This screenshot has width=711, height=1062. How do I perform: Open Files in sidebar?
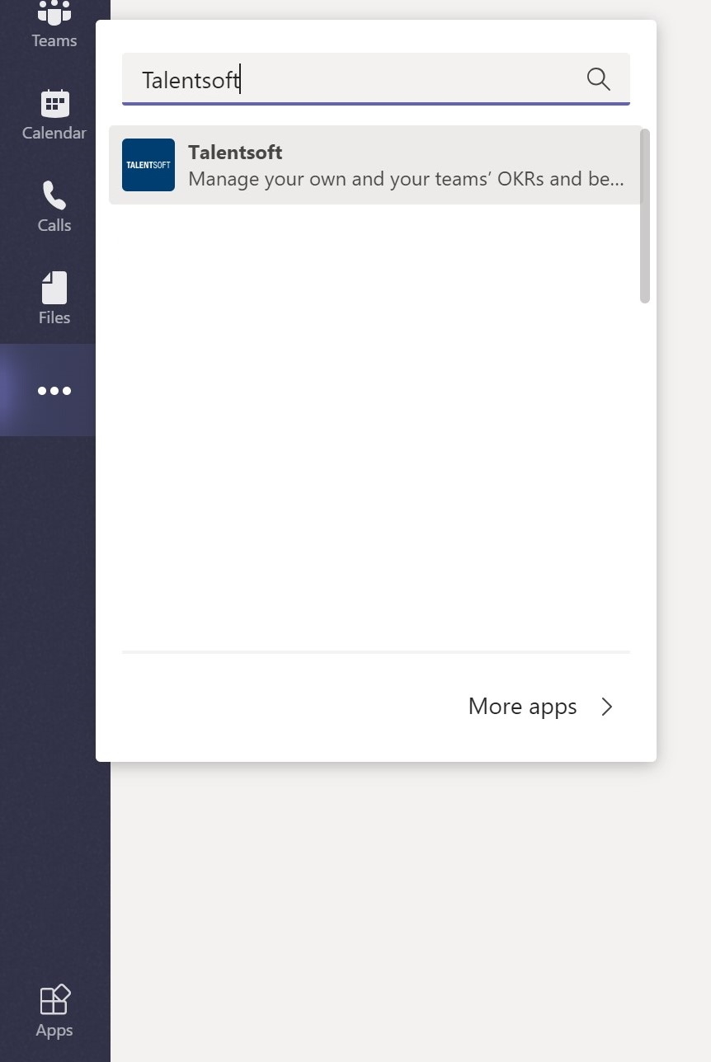54,298
